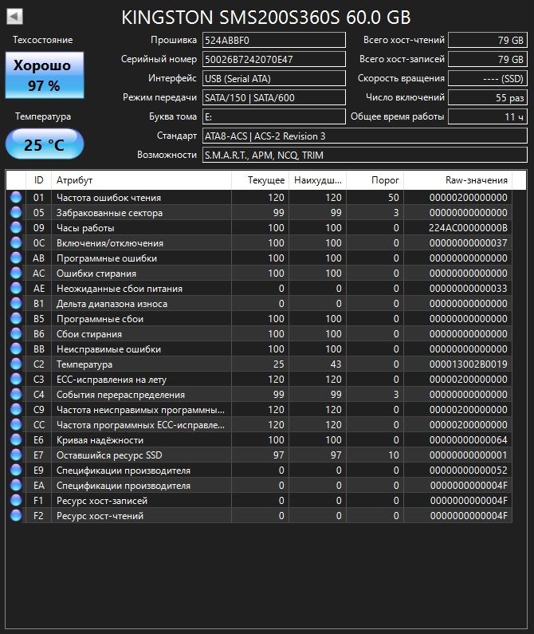The width and height of the screenshot is (534, 634).
Task: Select the Кривая надёжности attribute name
Action: point(100,440)
